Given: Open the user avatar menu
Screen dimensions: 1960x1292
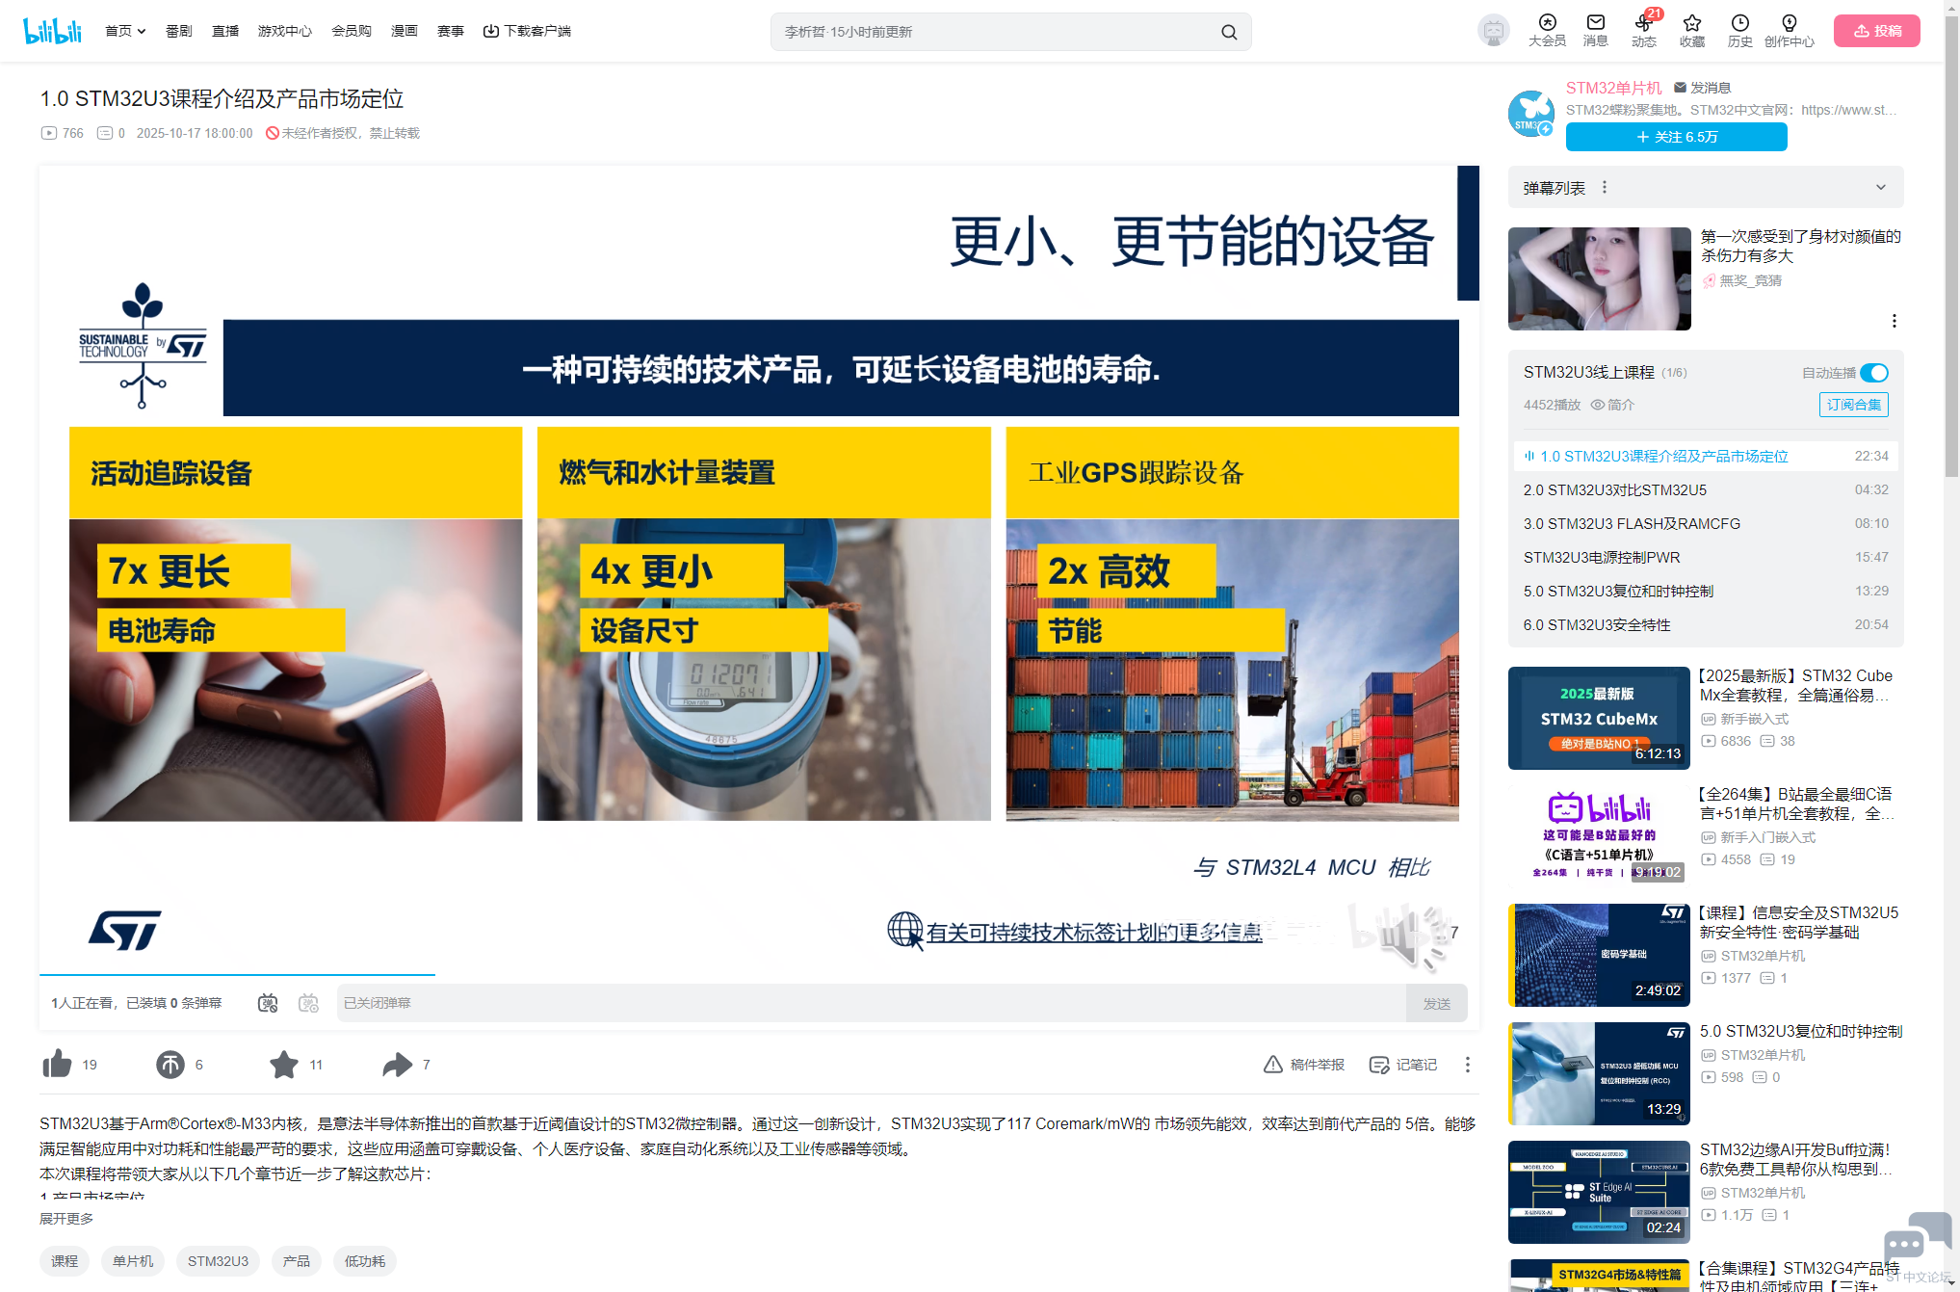Looking at the screenshot, I should click(x=1493, y=31).
